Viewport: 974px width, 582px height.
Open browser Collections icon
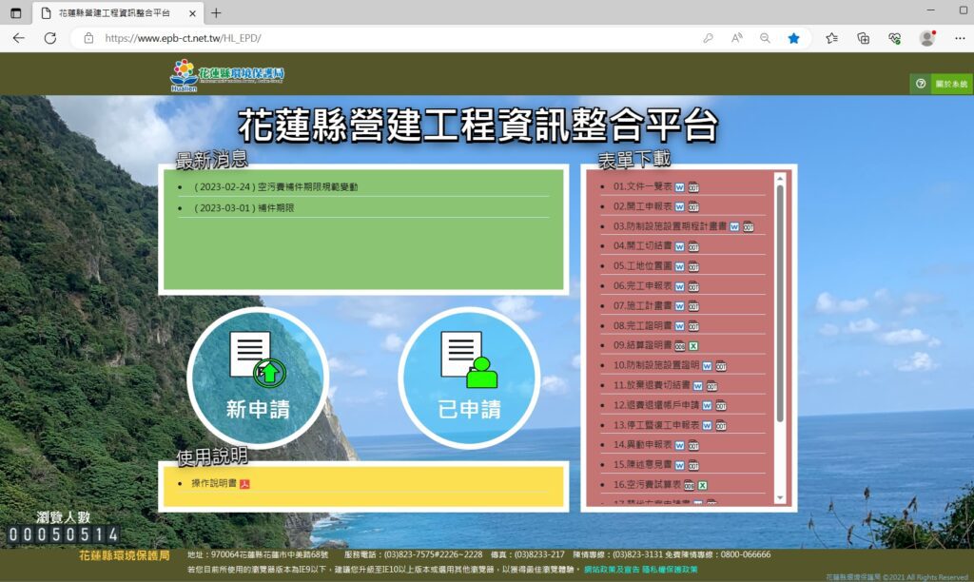(864, 38)
